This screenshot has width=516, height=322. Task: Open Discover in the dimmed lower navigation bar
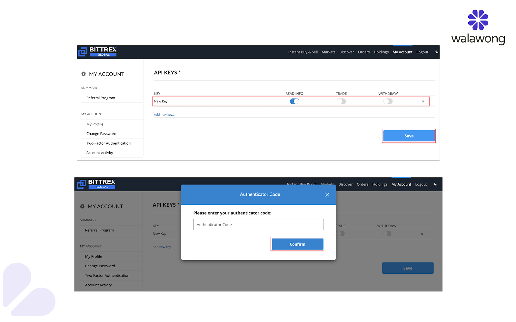click(x=345, y=185)
